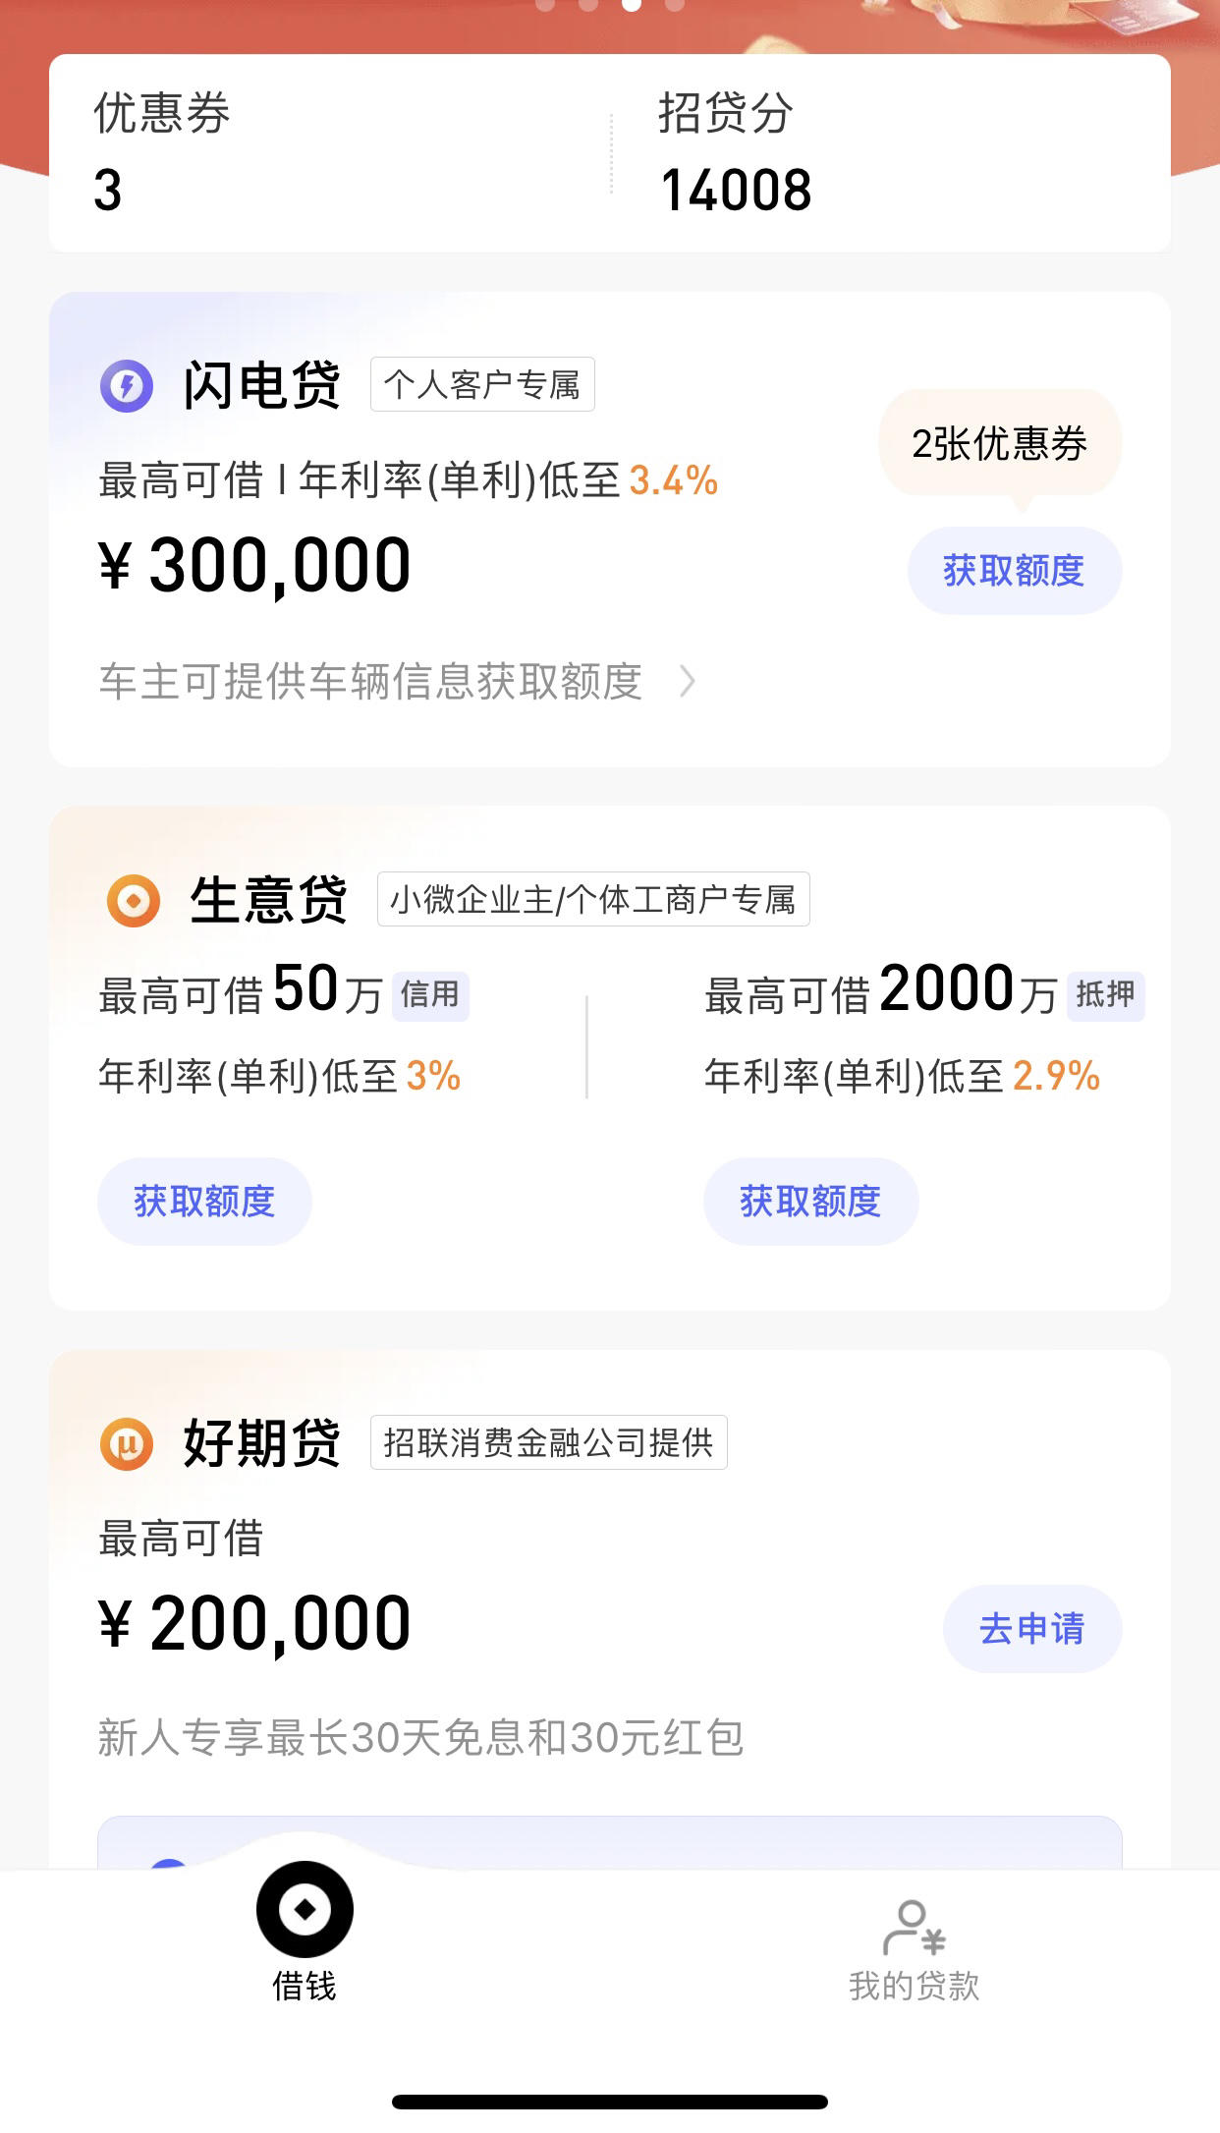This screenshot has width=1220, height=2133.
Task: Select the 我的贷款 tab label
Action: click(x=914, y=1986)
